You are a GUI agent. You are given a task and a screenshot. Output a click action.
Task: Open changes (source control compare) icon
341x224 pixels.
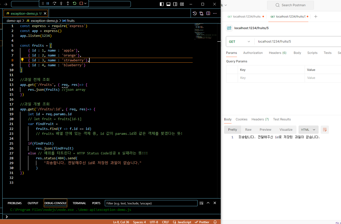click(x=201, y=13)
